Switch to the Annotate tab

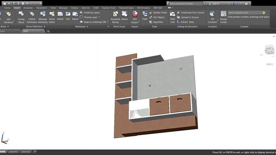pos(28,8)
